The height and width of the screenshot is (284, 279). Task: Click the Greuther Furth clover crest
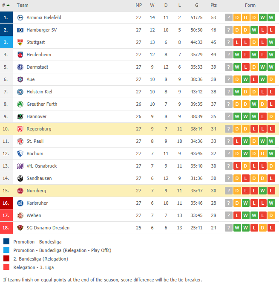pyautogui.click(x=20, y=104)
